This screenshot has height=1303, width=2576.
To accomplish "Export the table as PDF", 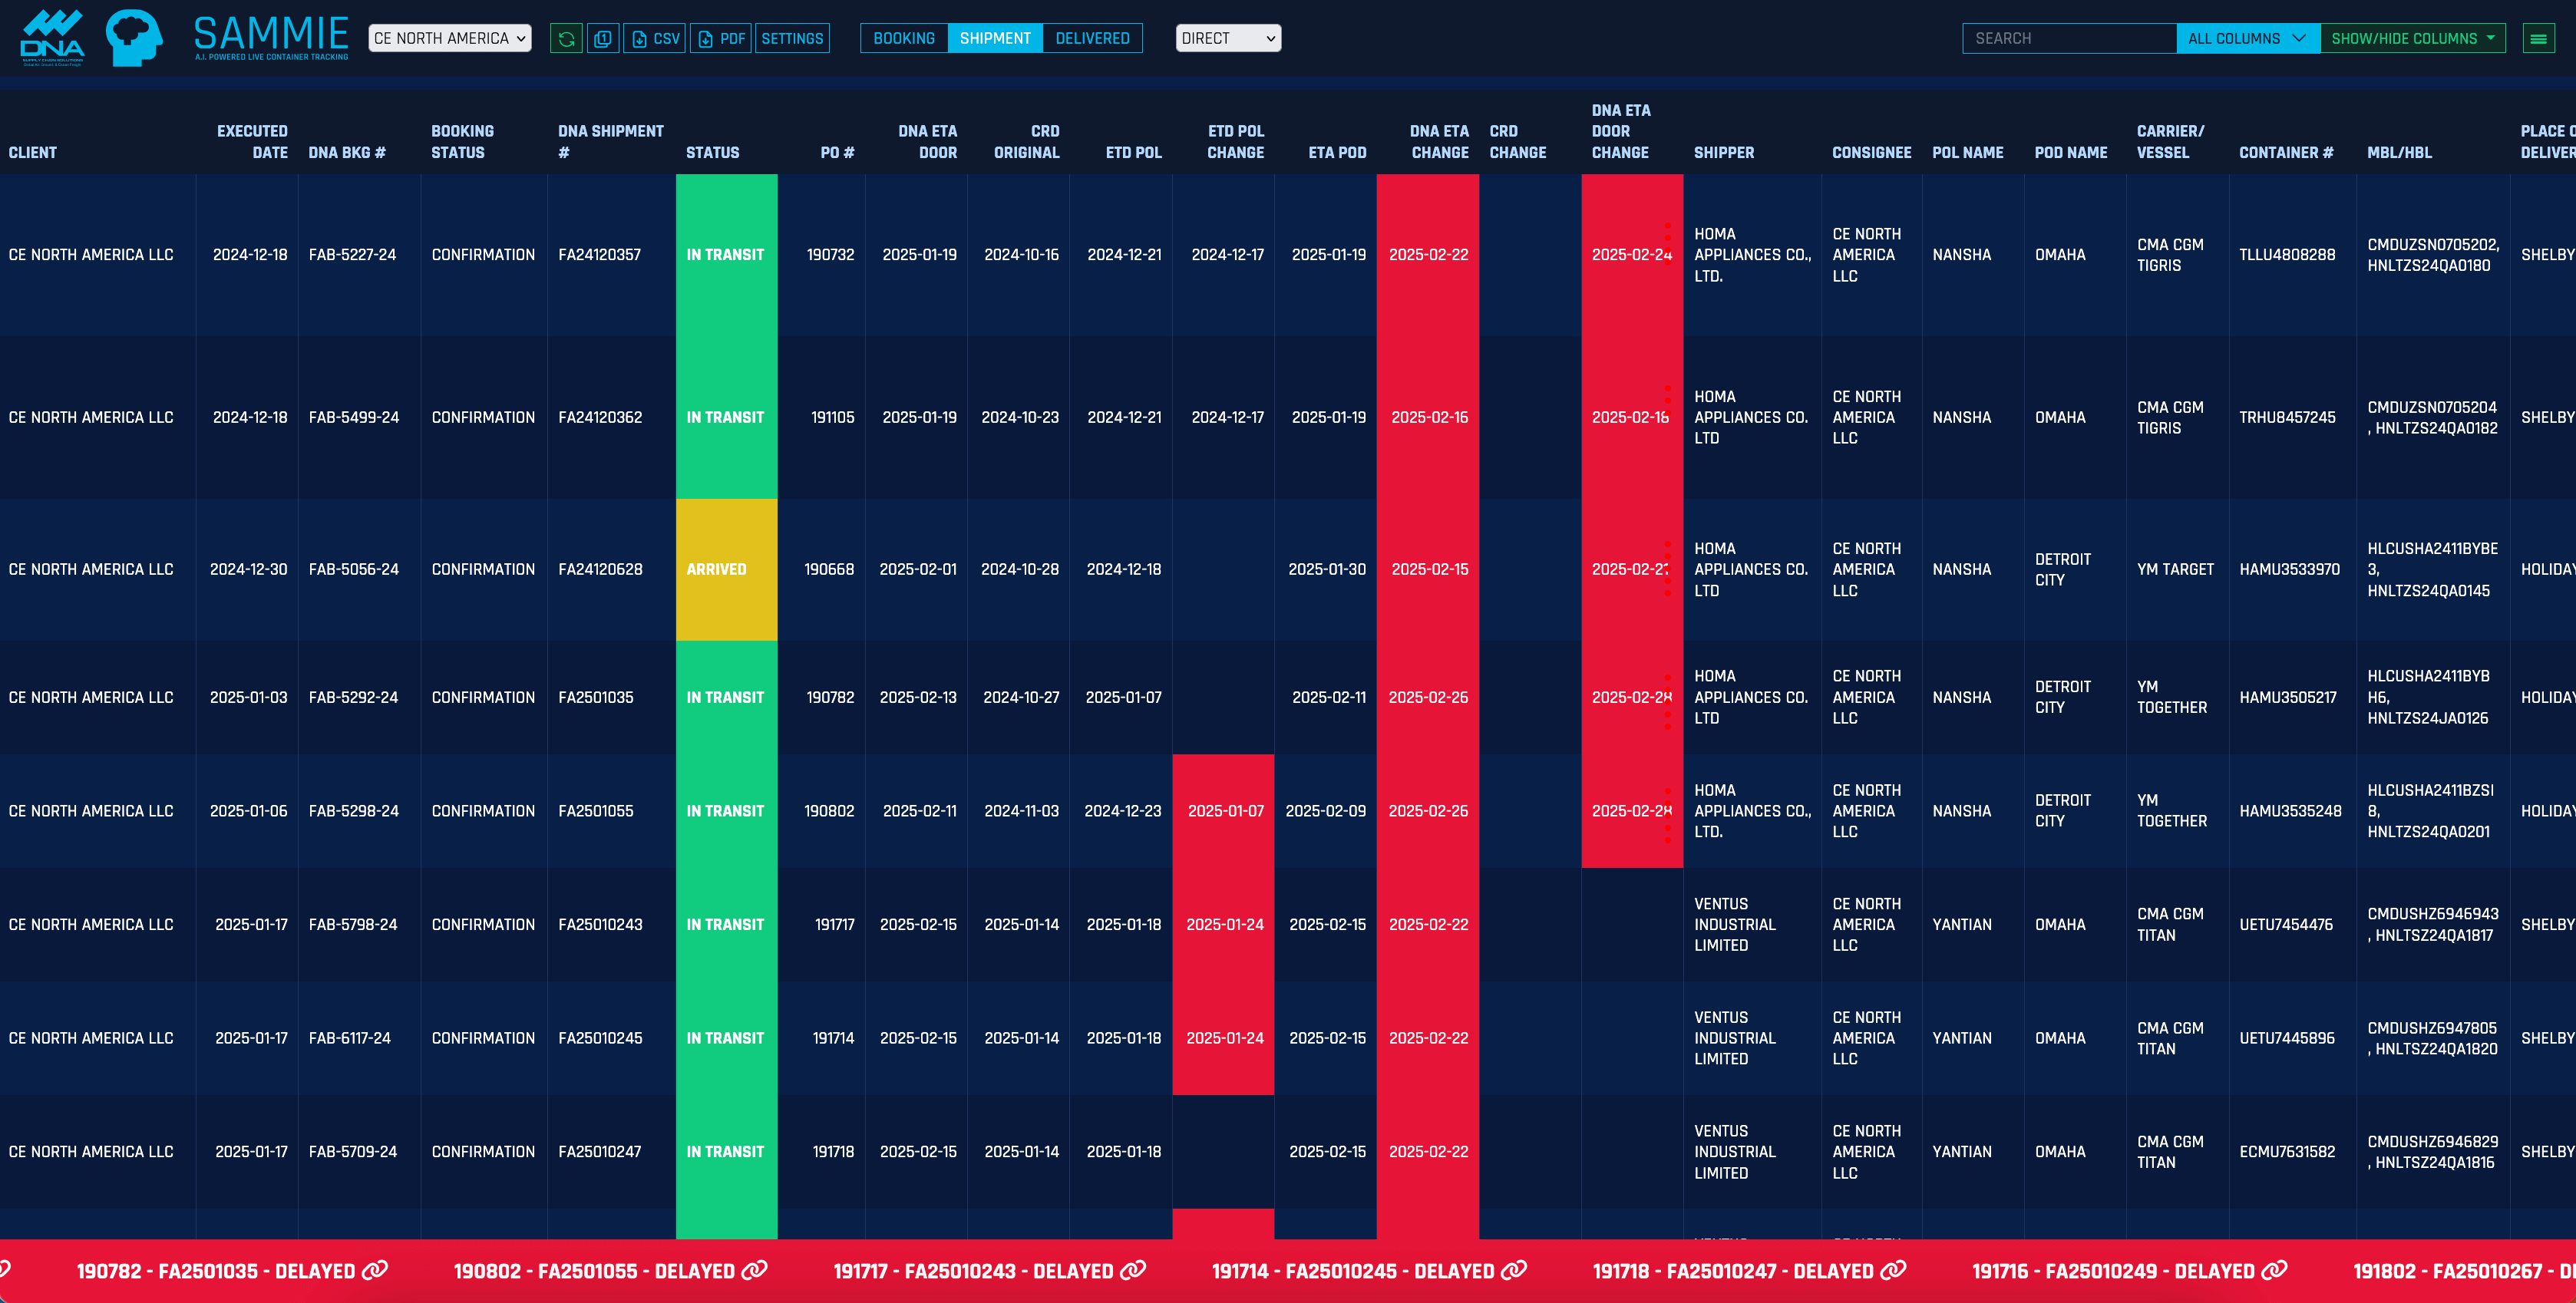I will [720, 38].
